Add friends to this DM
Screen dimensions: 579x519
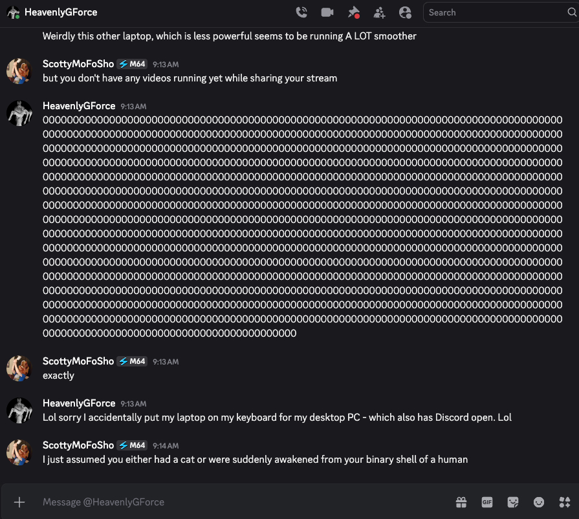[379, 12]
